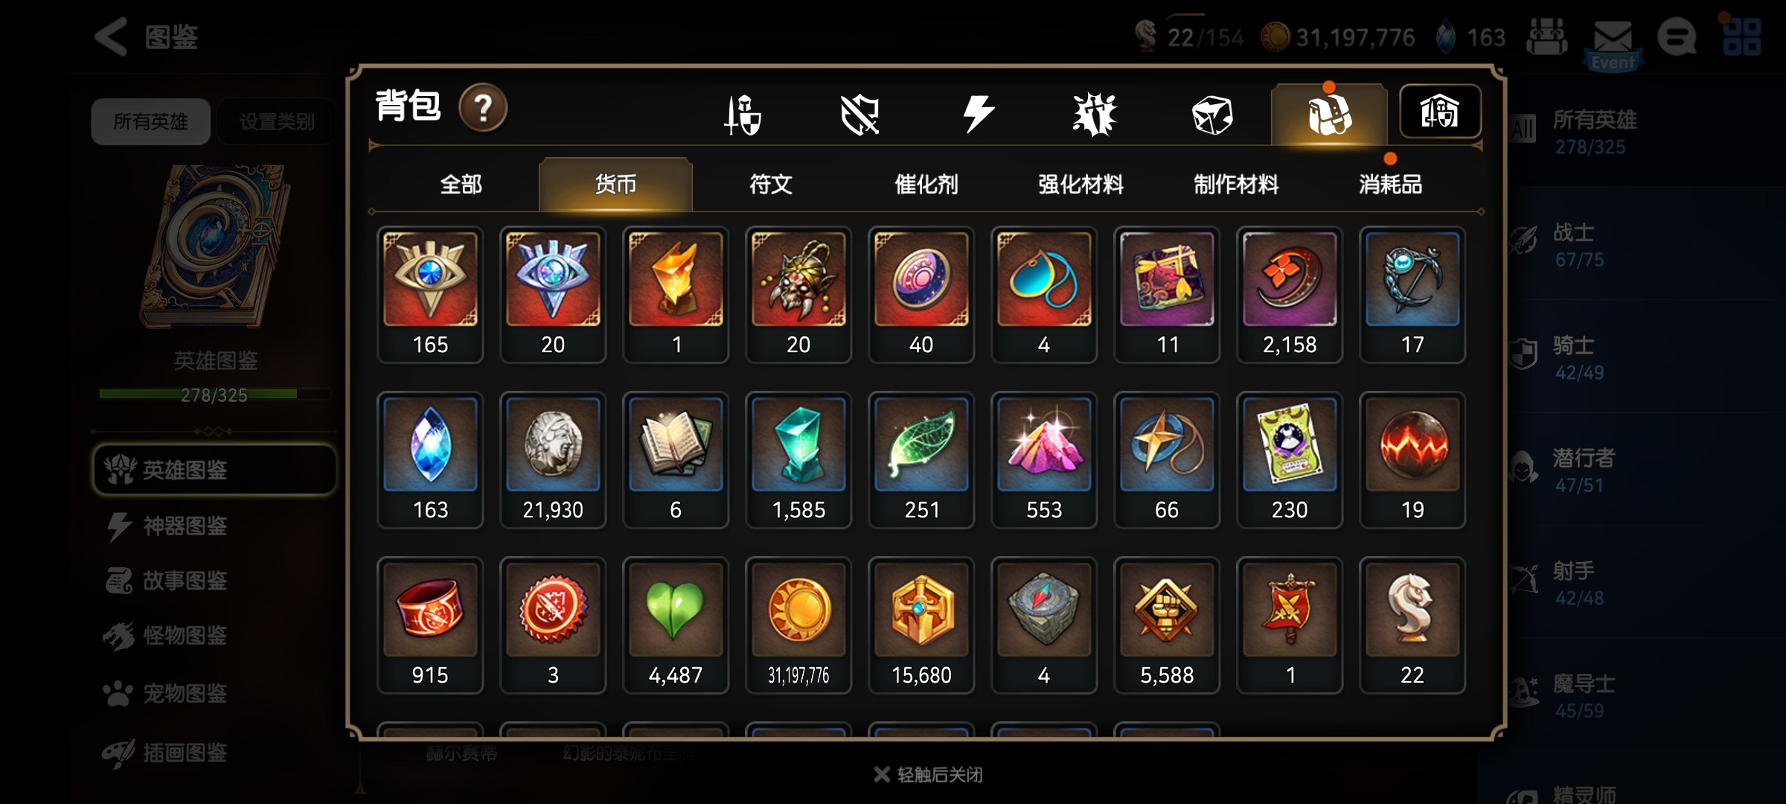Open the mail Event envelope icon
Screen dimensions: 1786x804
[x=1613, y=42]
